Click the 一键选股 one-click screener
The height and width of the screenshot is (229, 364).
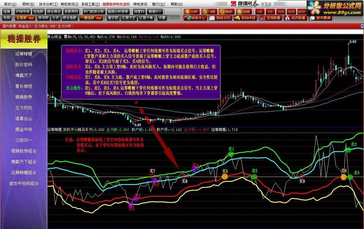point(91,18)
